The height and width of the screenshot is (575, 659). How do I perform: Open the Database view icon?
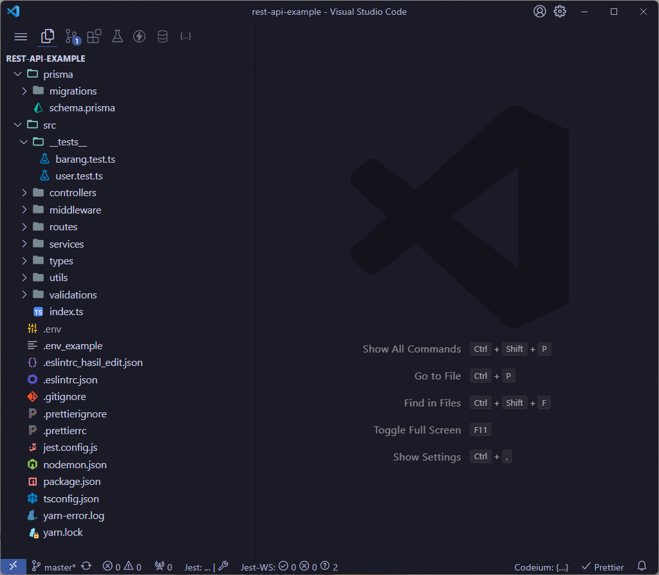coord(162,37)
